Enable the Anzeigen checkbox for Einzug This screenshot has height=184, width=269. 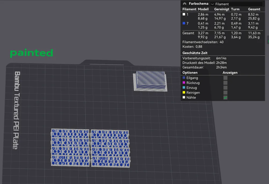pyautogui.click(x=225, y=88)
